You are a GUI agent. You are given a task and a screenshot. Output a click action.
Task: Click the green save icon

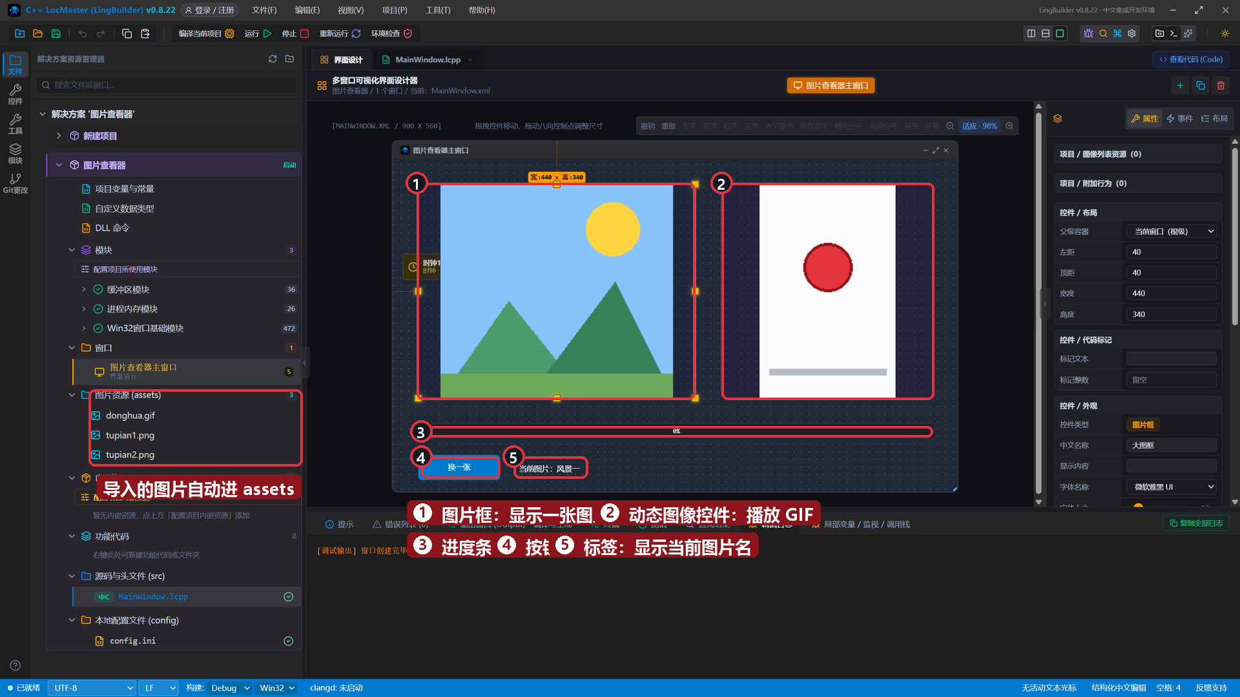[56, 34]
